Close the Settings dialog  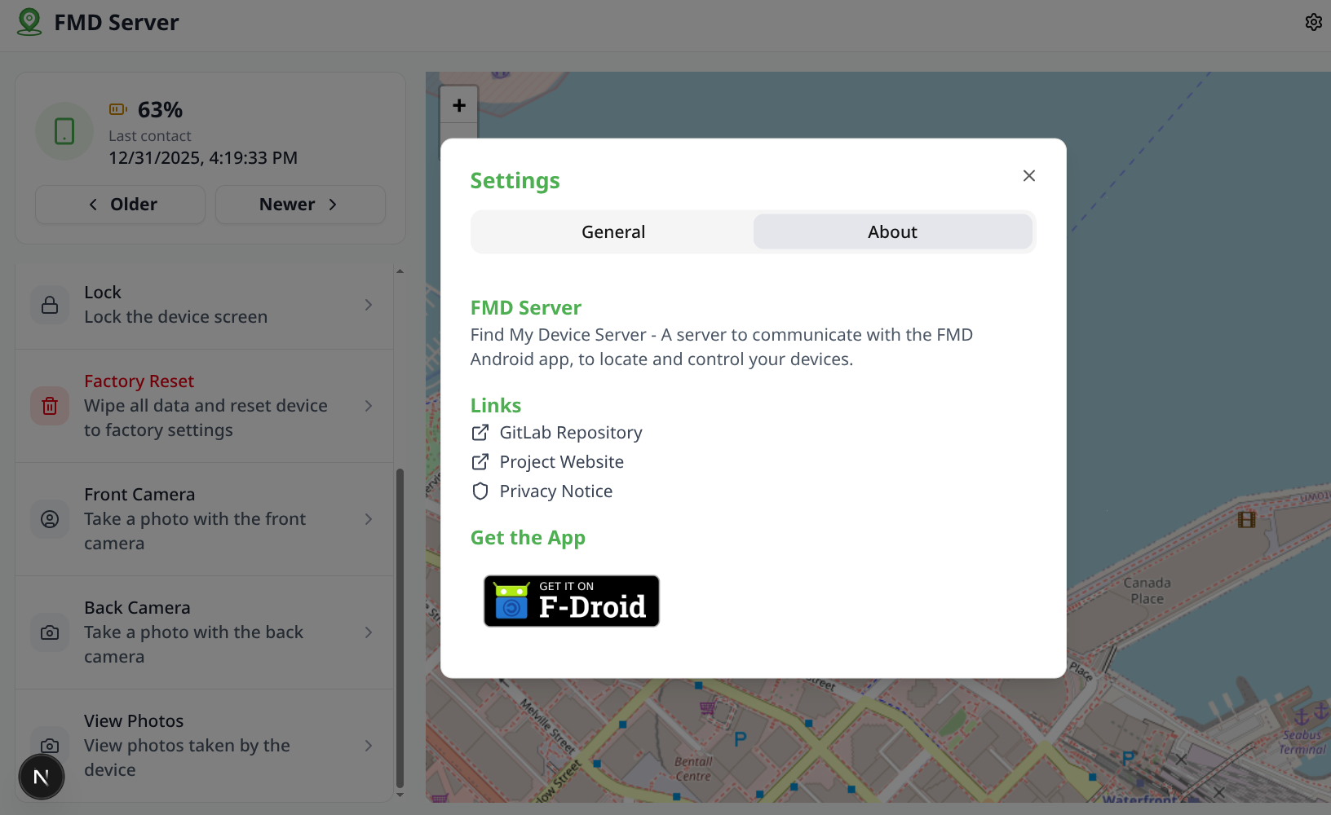tap(1029, 176)
